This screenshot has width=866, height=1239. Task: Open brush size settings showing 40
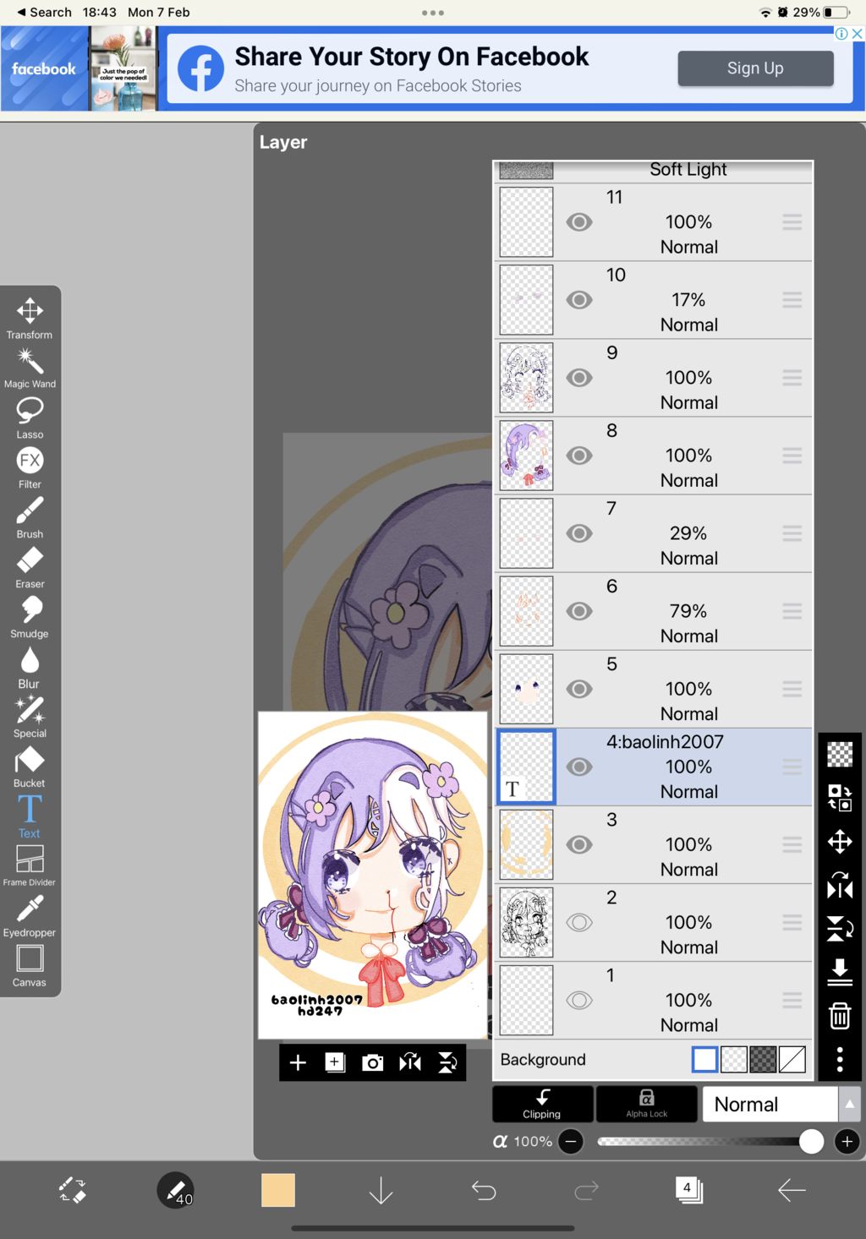click(x=176, y=1190)
